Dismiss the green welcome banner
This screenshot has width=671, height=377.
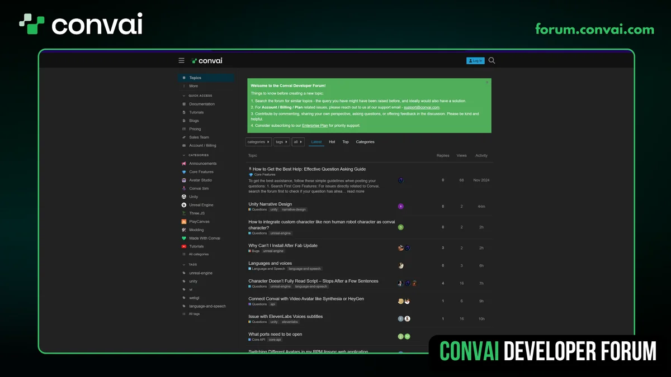486,82
